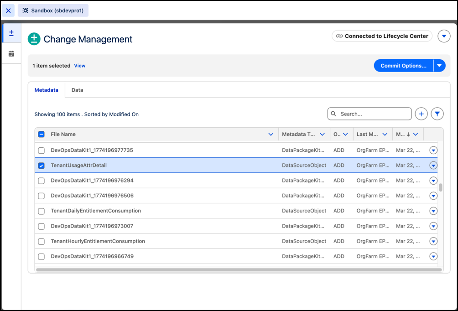Image resolution: width=458 pixels, height=311 pixels.
Task: Click the View link for the selected item
Action: click(80, 66)
